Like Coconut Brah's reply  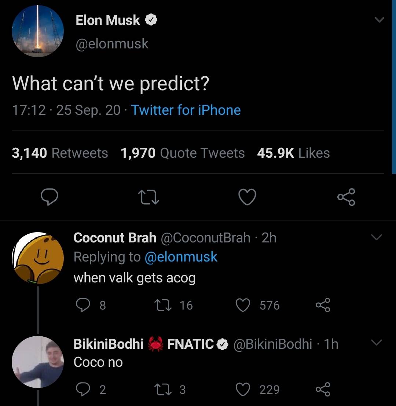point(243,305)
